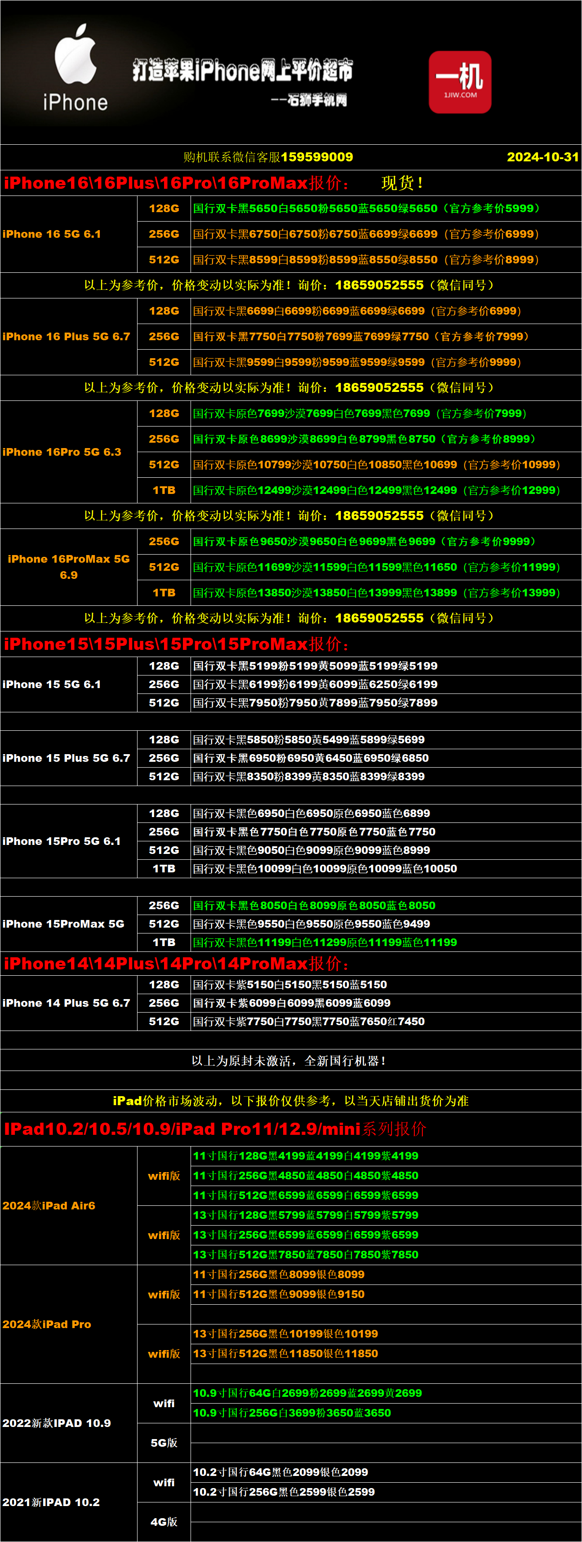Screen dimensions: 582x1542
Task: Select iPhone 16ProMax 512G row 原色11699
Action: (386, 567)
